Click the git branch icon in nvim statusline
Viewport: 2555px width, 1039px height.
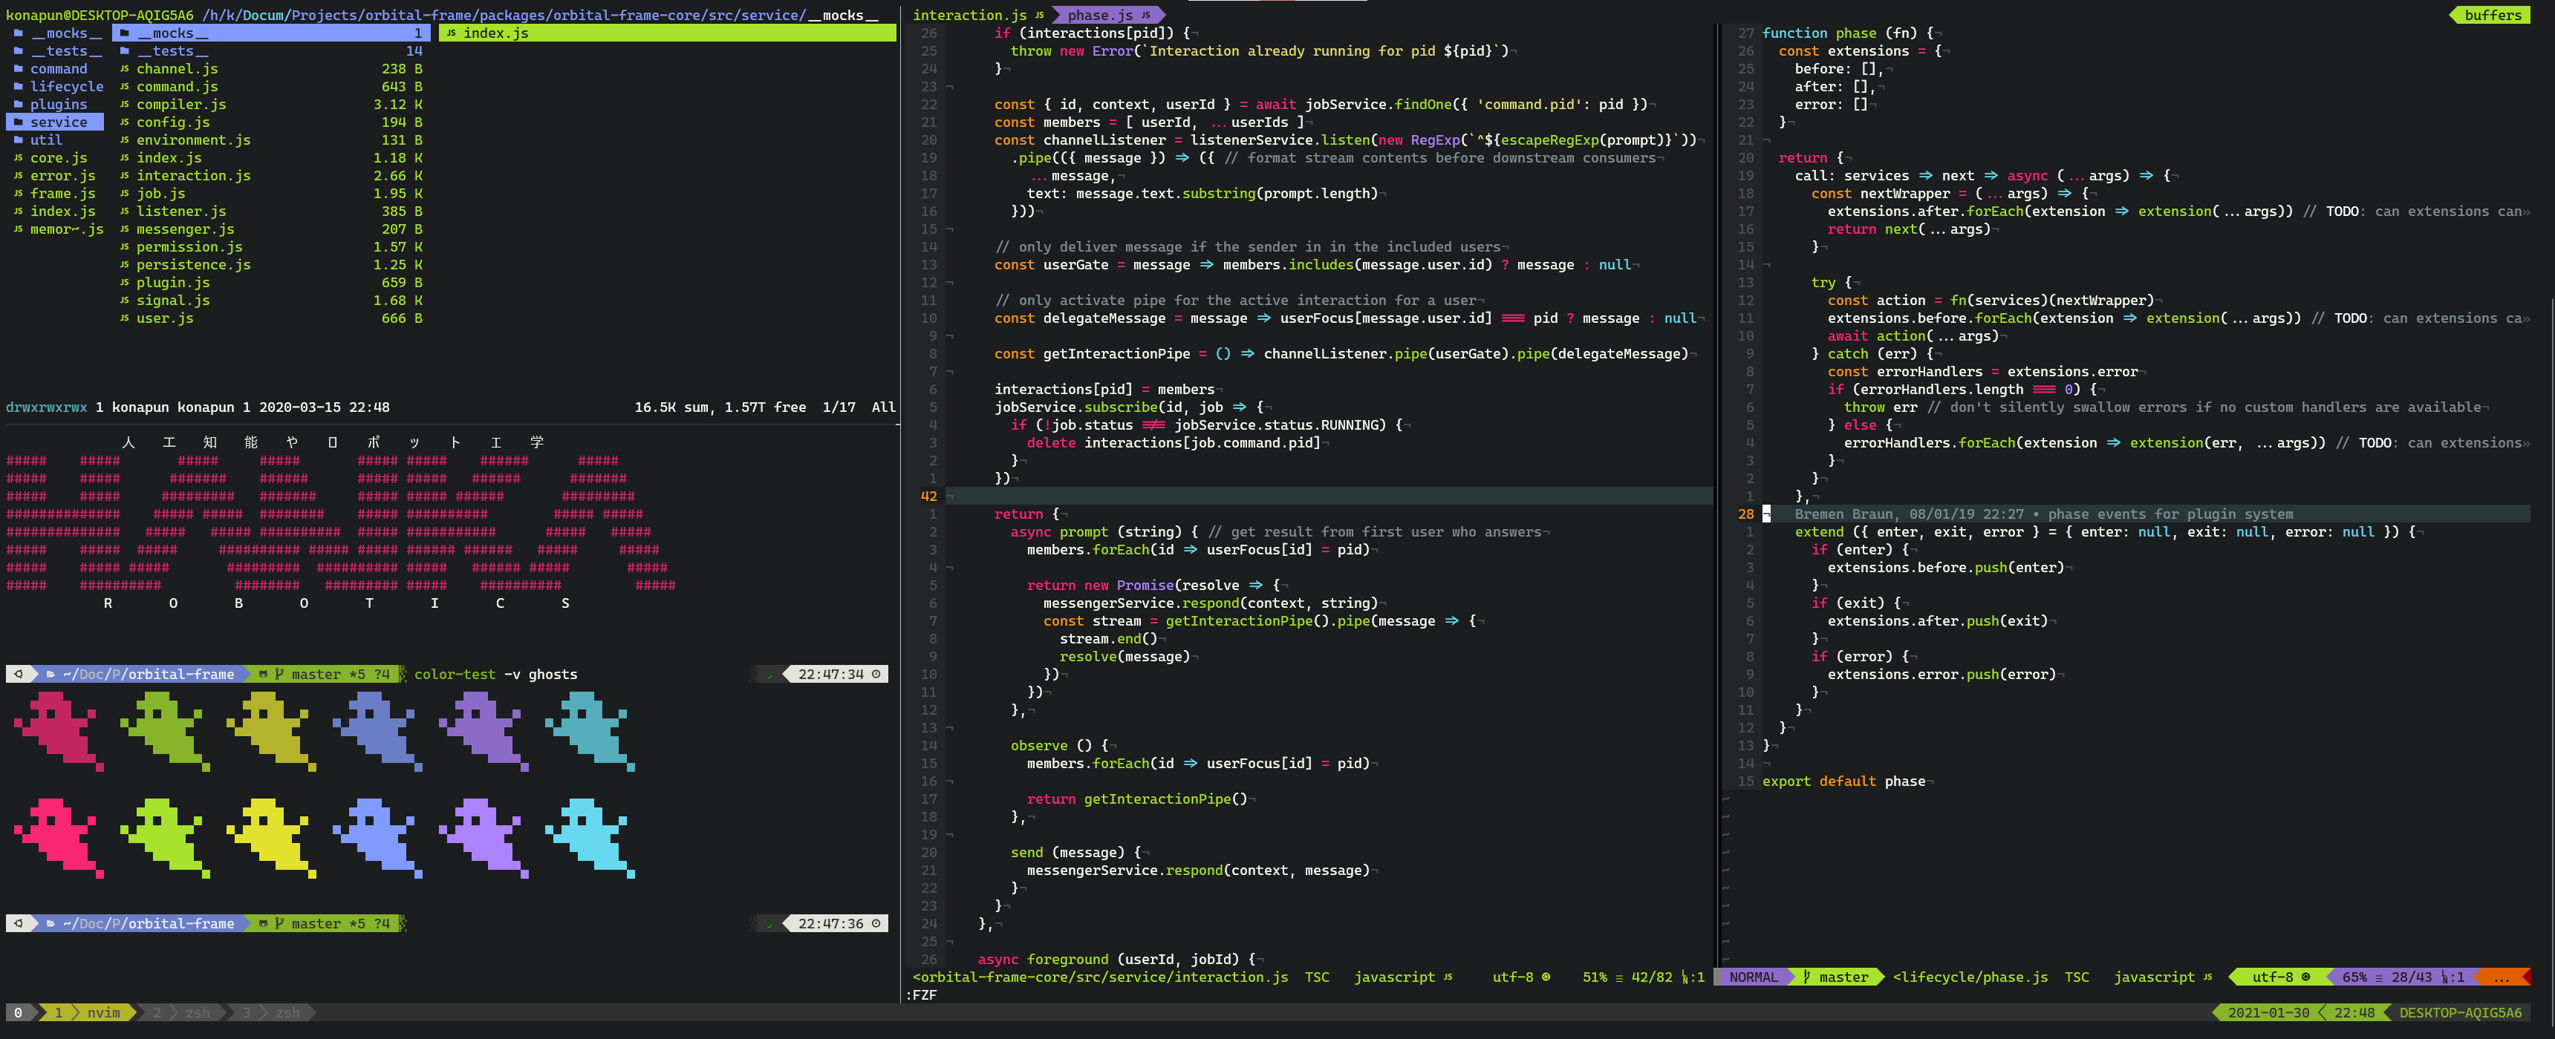[x=1806, y=977]
